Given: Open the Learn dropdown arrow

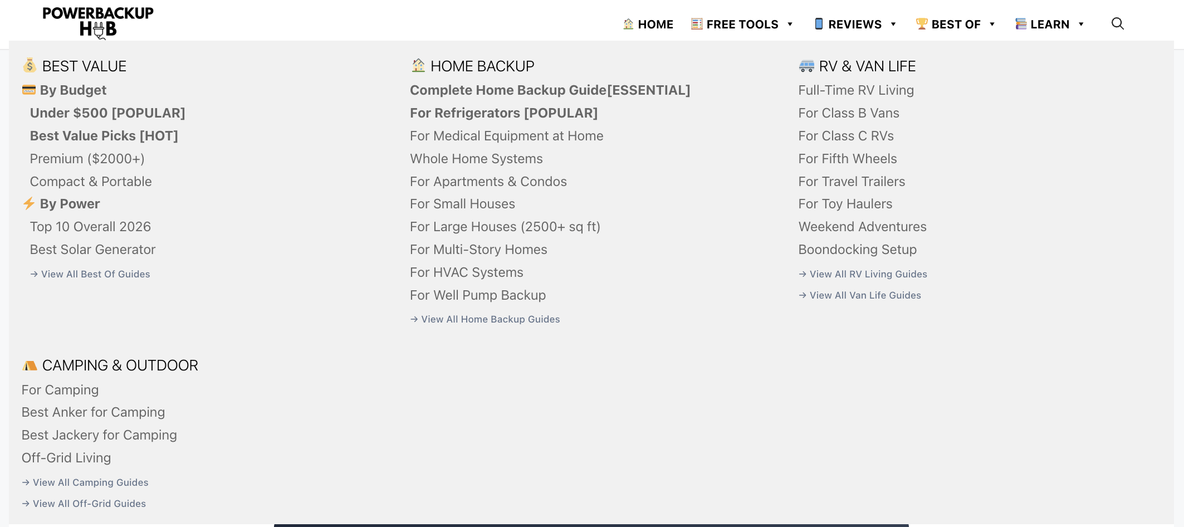Looking at the screenshot, I should pyautogui.click(x=1081, y=25).
